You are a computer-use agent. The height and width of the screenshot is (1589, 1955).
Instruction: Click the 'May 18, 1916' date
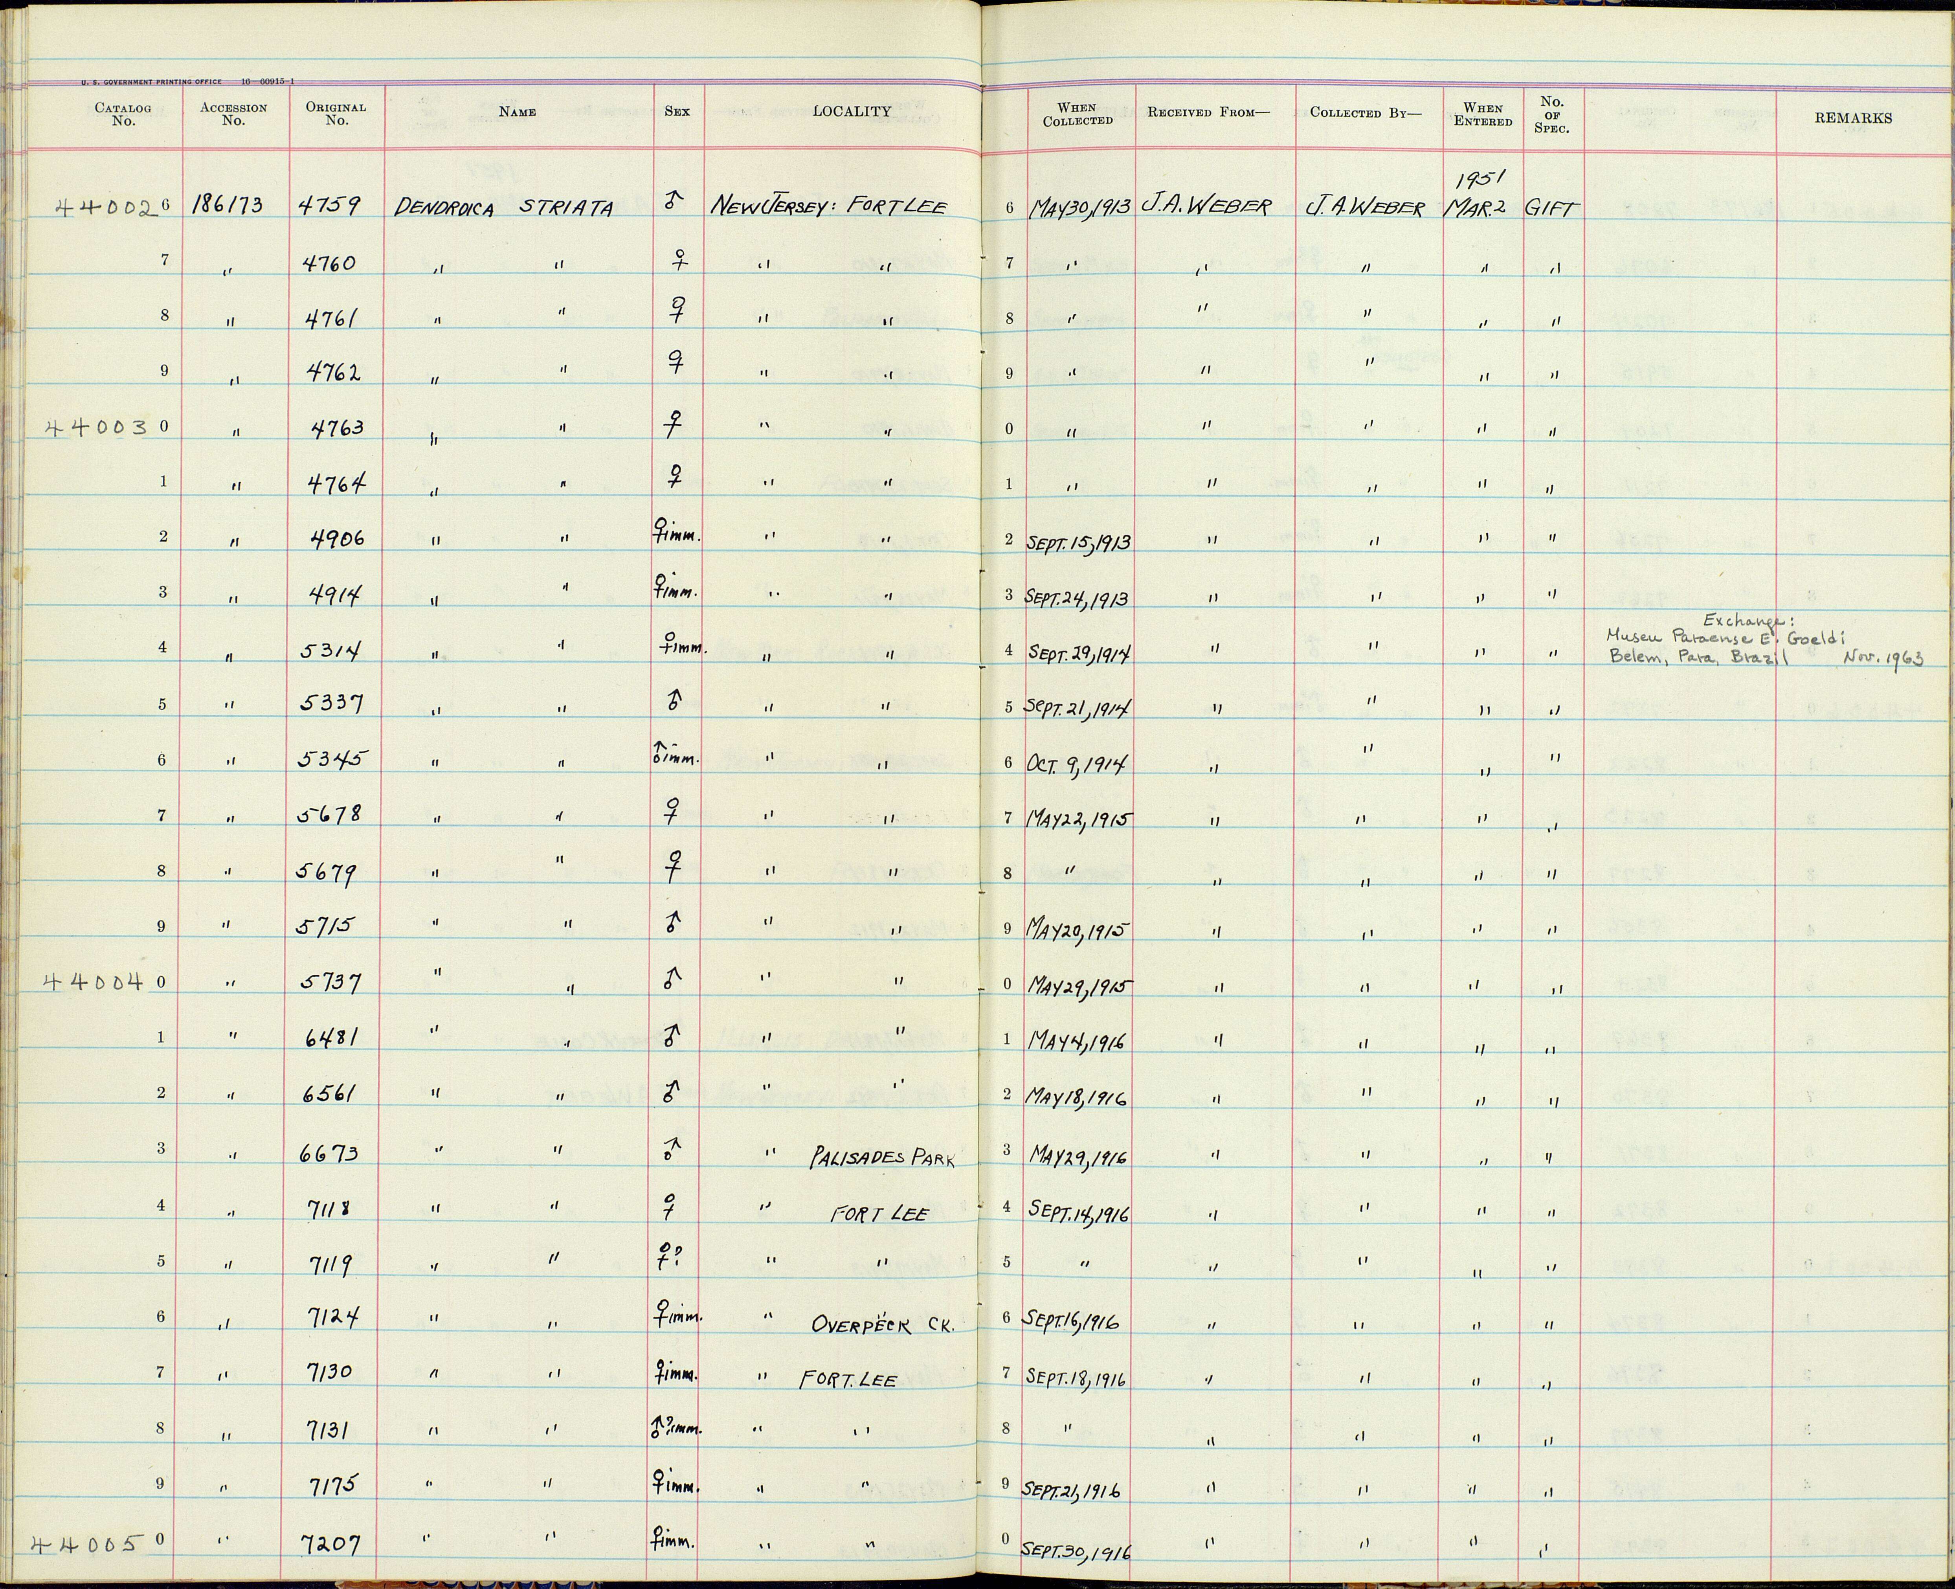coord(1077,1096)
